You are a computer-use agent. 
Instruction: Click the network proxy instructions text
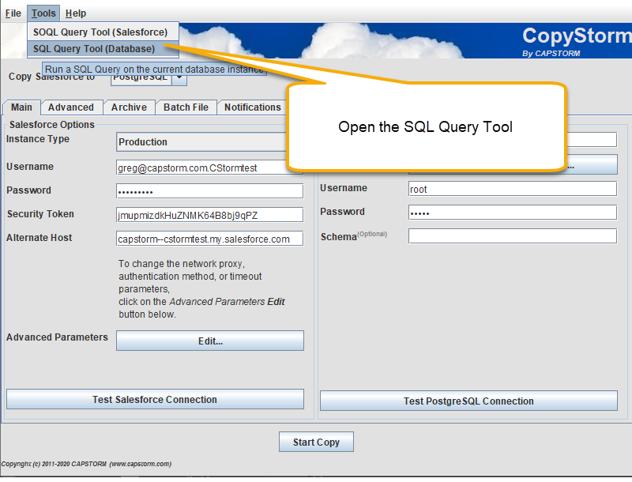click(201, 289)
